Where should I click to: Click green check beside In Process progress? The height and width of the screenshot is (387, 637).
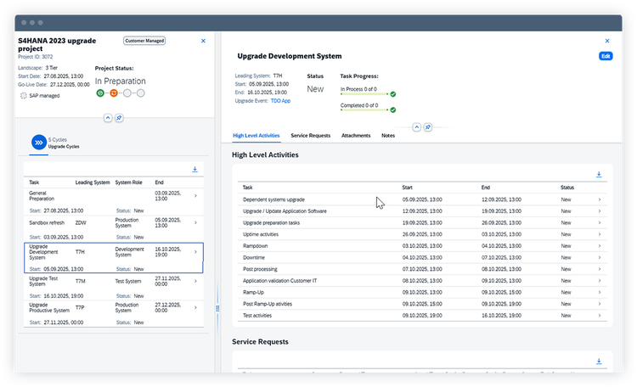pyautogui.click(x=393, y=94)
